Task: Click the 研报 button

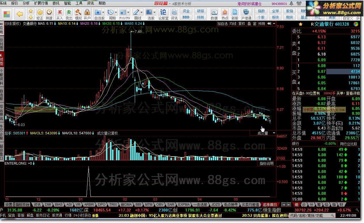Action: [x=200, y=11]
